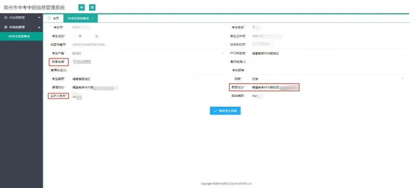Click the gear icon next to 00志愿管理
Viewport: 410px width, 188px height.
[5, 17]
